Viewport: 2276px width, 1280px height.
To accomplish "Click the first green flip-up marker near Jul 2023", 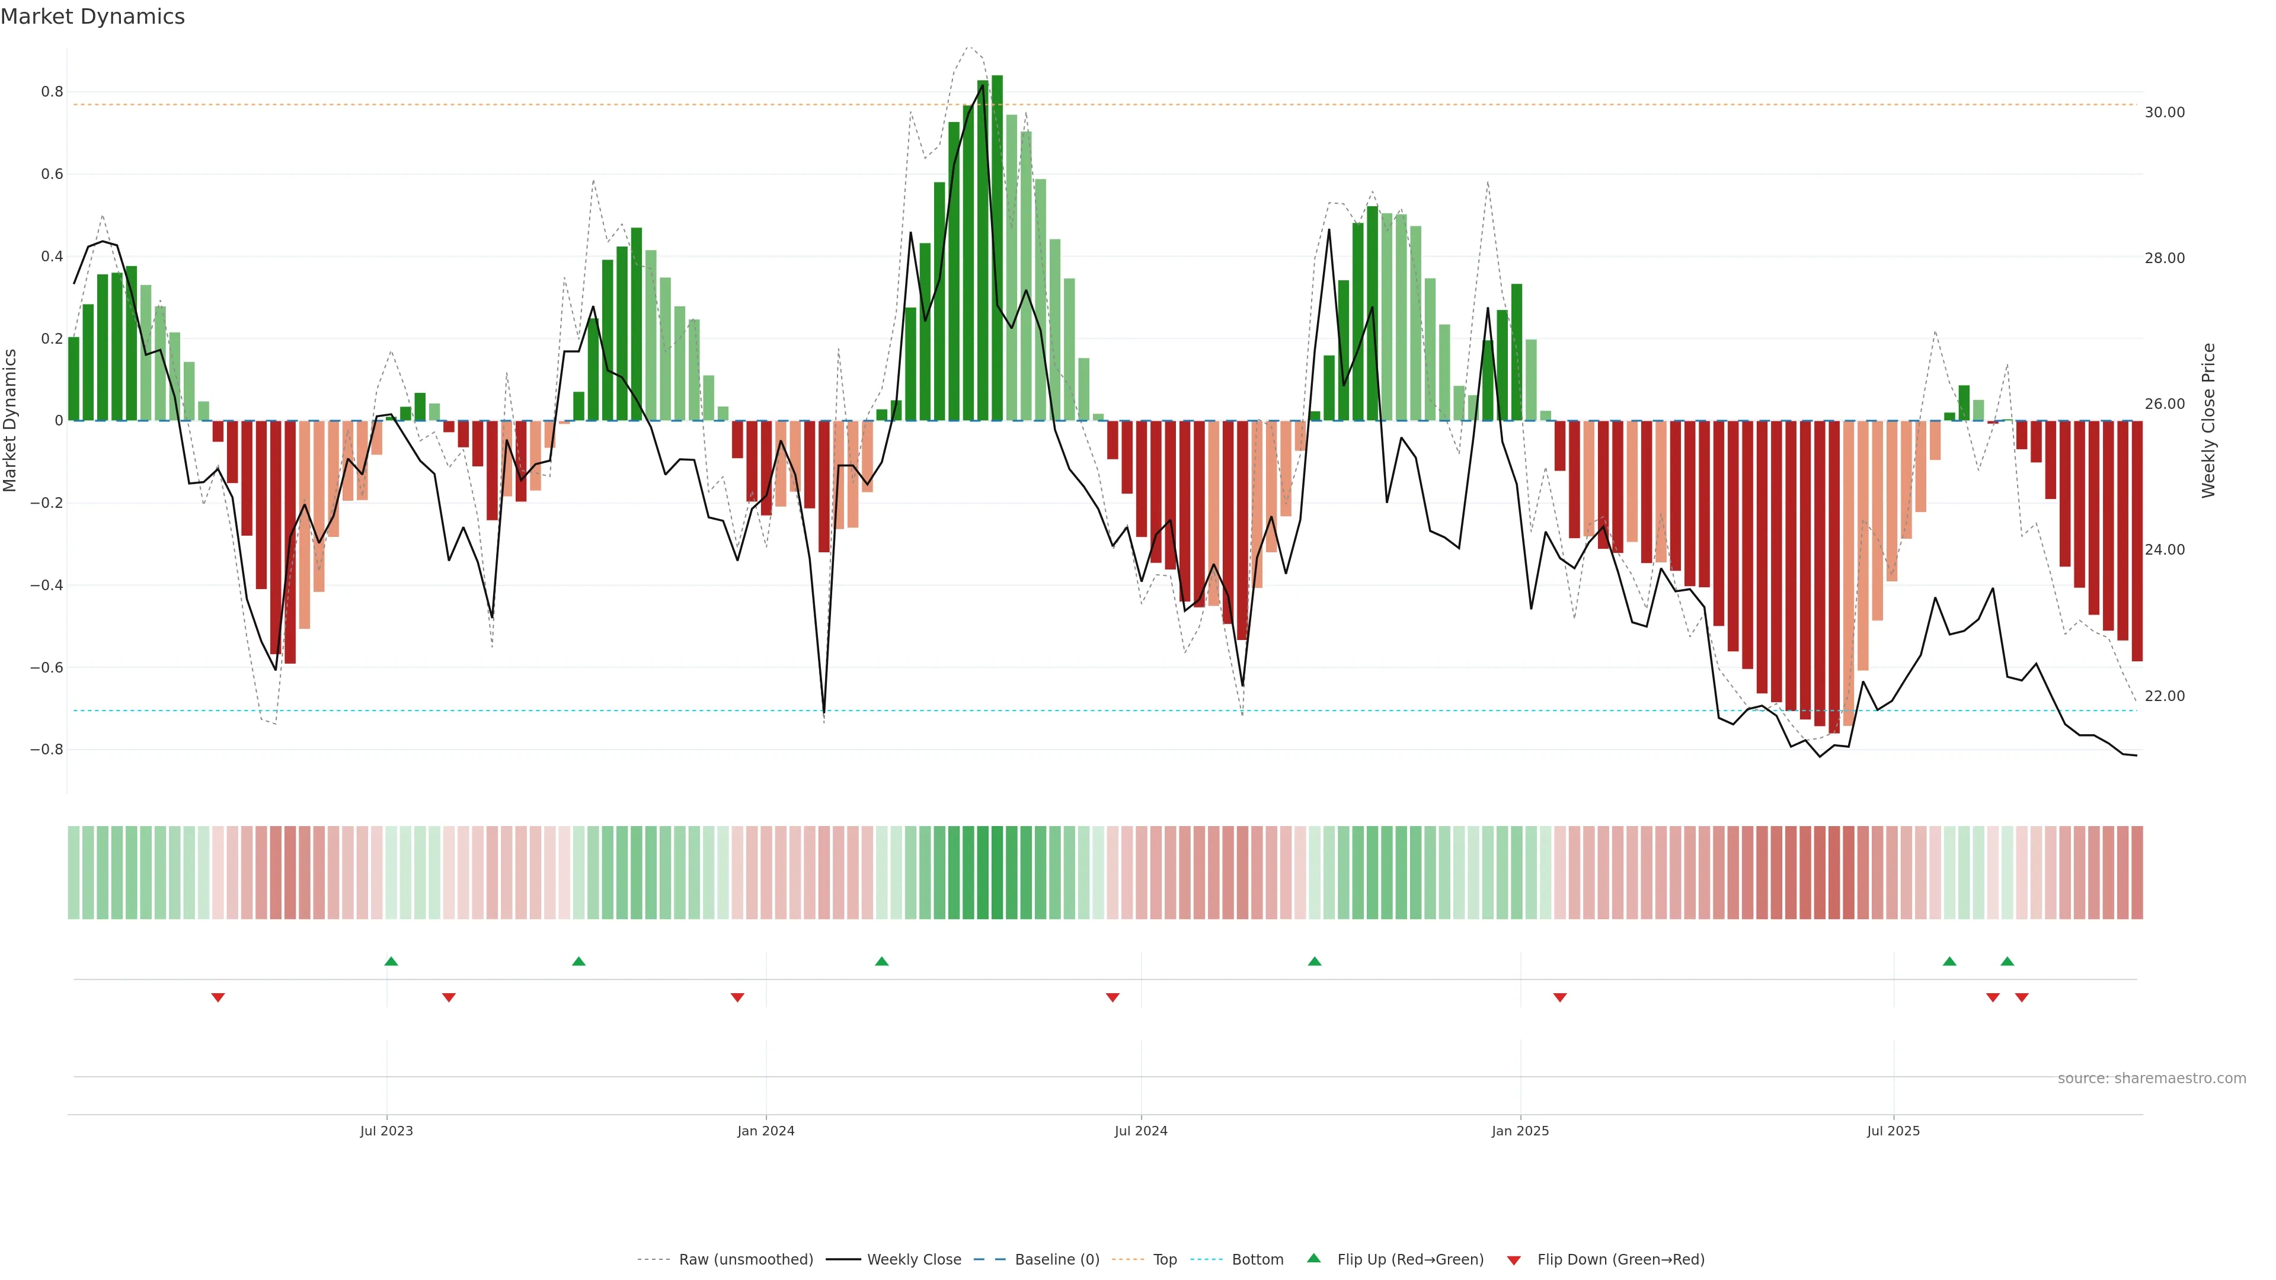I will click(x=391, y=961).
